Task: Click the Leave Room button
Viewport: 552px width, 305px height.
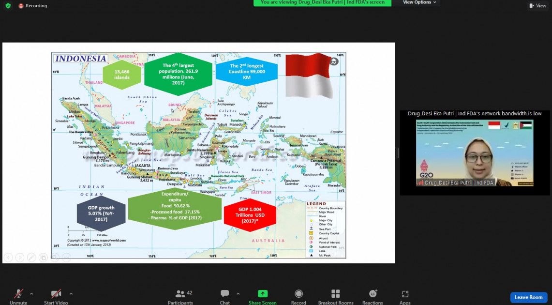Action: (528, 297)
